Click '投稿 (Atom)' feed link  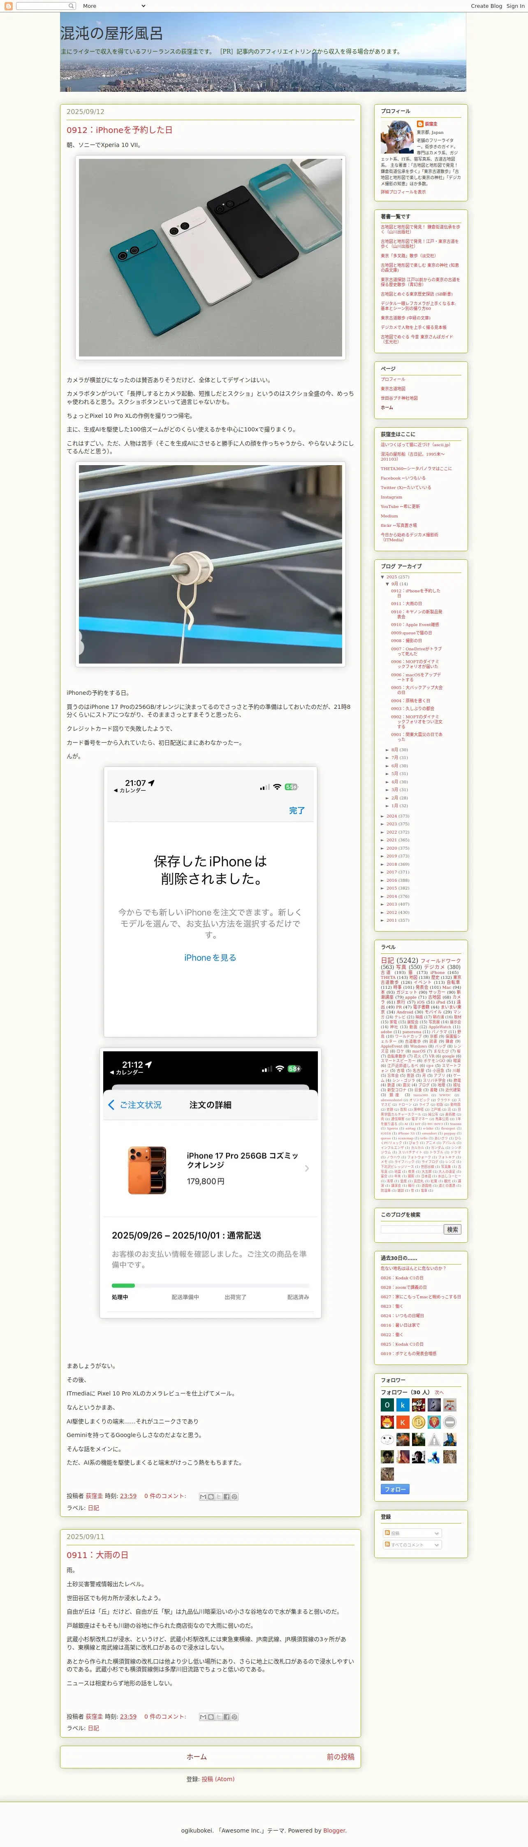point(218,1779)
